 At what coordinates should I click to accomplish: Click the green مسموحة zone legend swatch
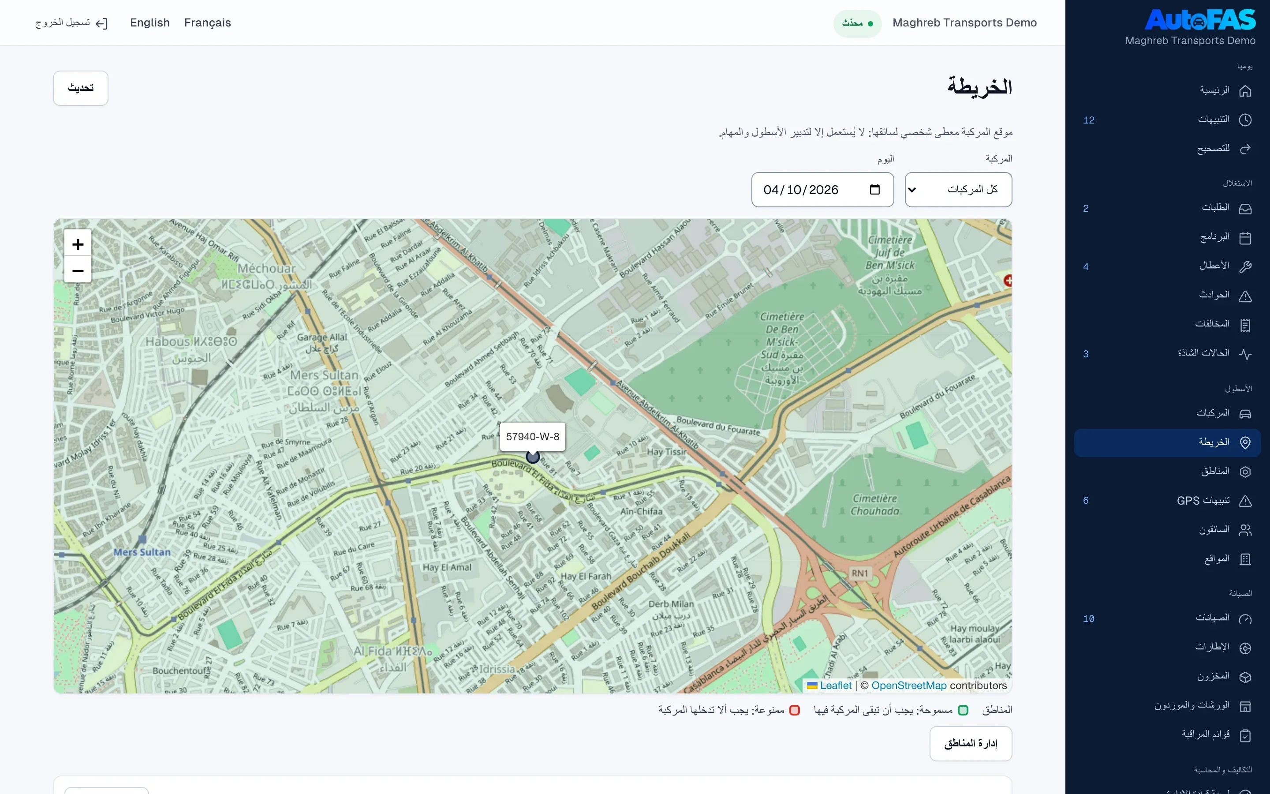tap(963, 710)
